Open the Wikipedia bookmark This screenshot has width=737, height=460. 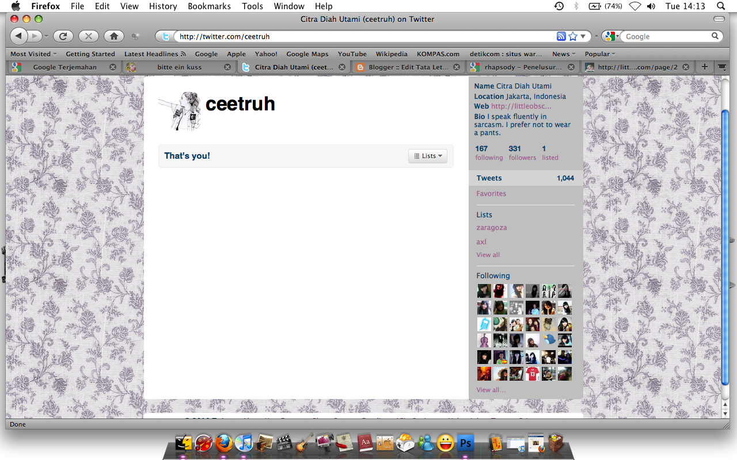coord(392,54)
